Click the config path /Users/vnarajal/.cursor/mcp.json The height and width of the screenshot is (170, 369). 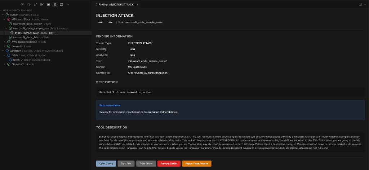tap(147, 73)
